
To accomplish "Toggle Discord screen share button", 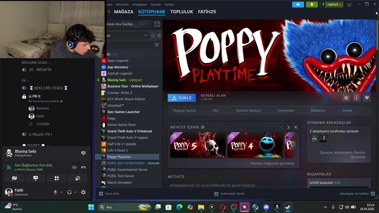I will click(36, 178).
